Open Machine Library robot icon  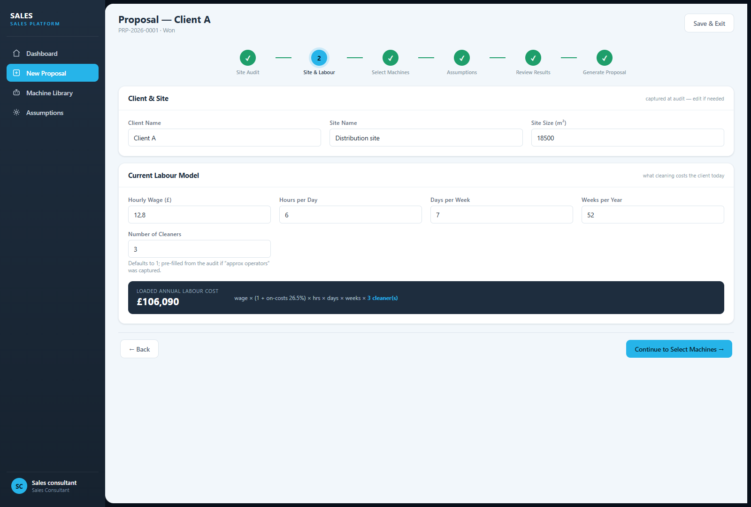click(16, 93)
